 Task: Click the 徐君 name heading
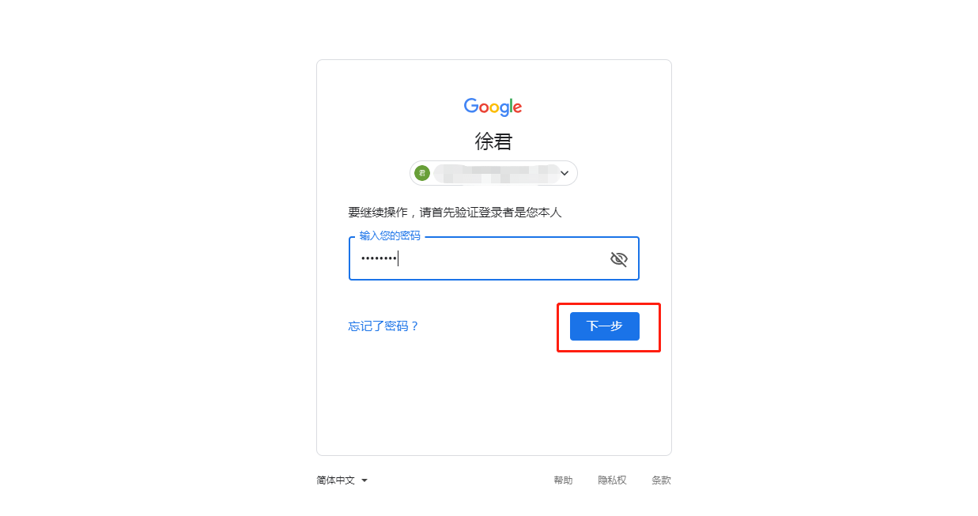(493, 141)
